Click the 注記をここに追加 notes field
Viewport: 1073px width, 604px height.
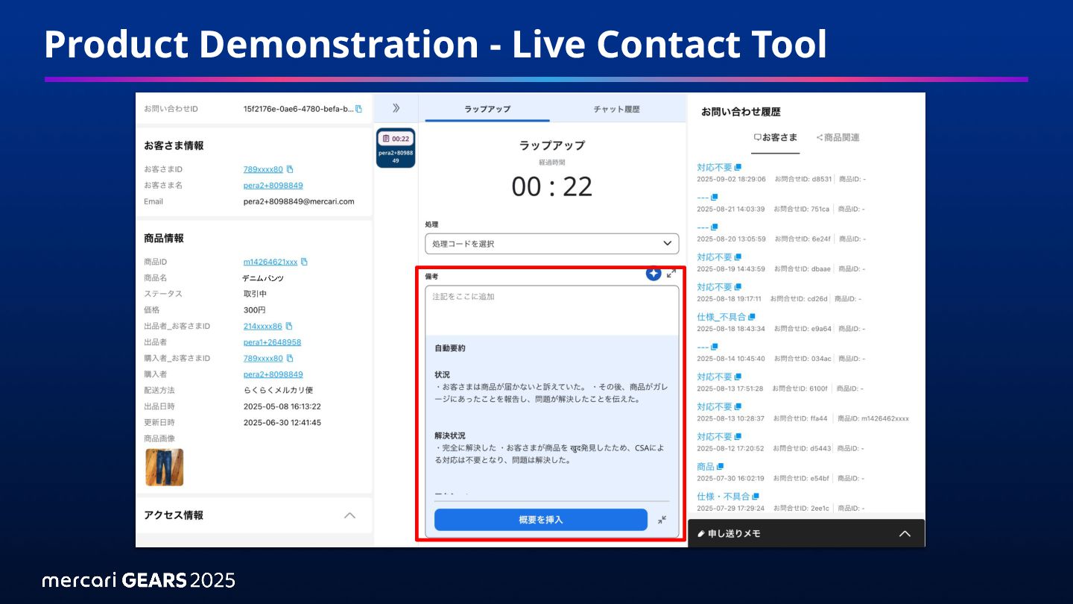click(552, 310)
